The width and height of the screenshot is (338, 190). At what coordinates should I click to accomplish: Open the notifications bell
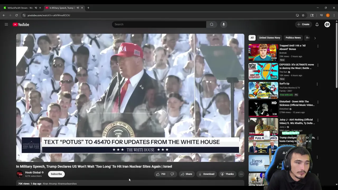[x=317, y=24]
